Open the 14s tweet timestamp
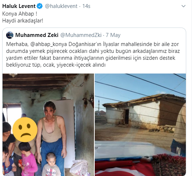This screenshot has height=176, width=192. tap(86, 6)
